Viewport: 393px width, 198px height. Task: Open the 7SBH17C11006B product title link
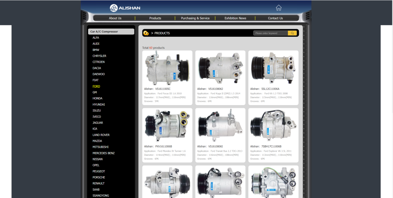[271, 146]
